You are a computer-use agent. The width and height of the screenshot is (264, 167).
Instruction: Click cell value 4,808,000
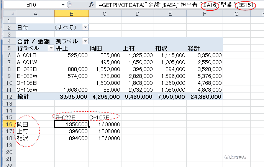pos(210,90)
